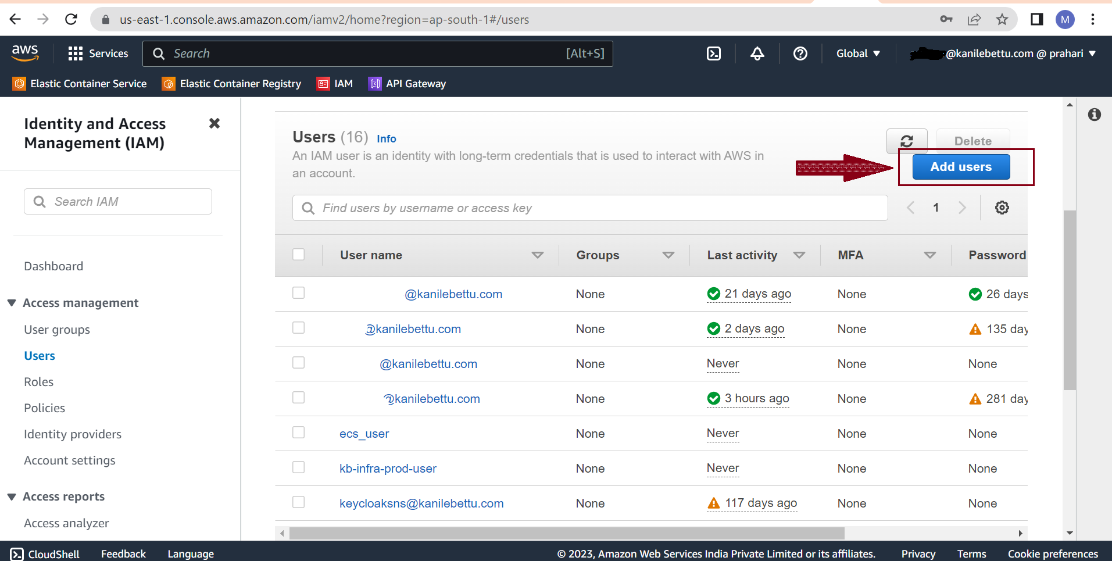Open Identity providers in sidebar
Viewport: 1112px width, 561px height.
[73, 434]
